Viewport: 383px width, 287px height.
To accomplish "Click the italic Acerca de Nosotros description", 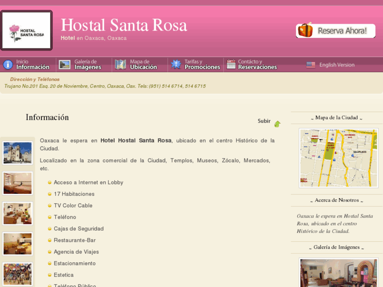I will tap(335, 223).
